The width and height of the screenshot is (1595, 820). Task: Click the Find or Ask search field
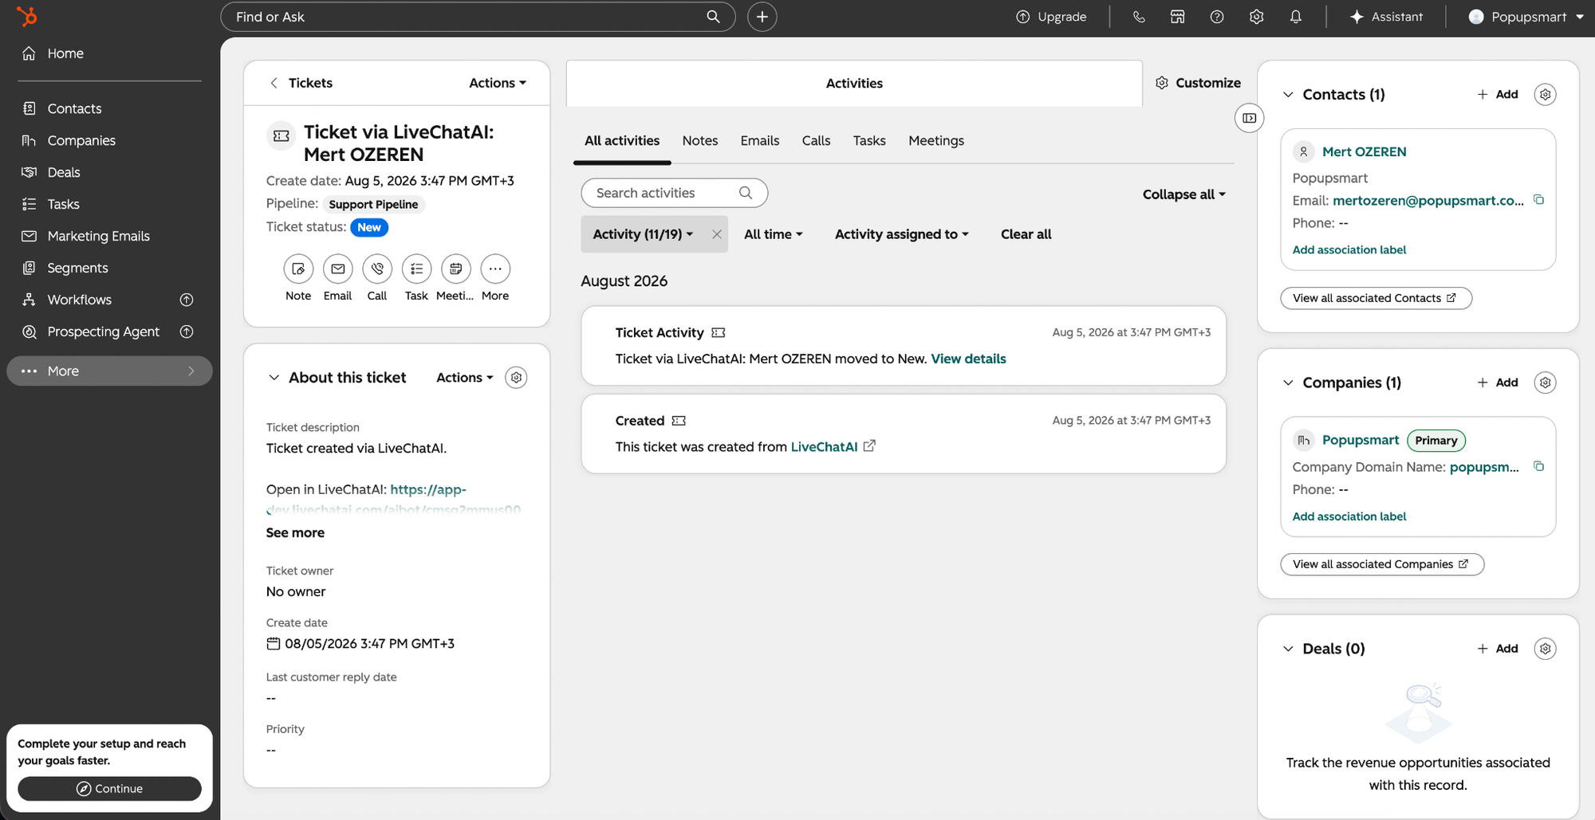point(477,17)
